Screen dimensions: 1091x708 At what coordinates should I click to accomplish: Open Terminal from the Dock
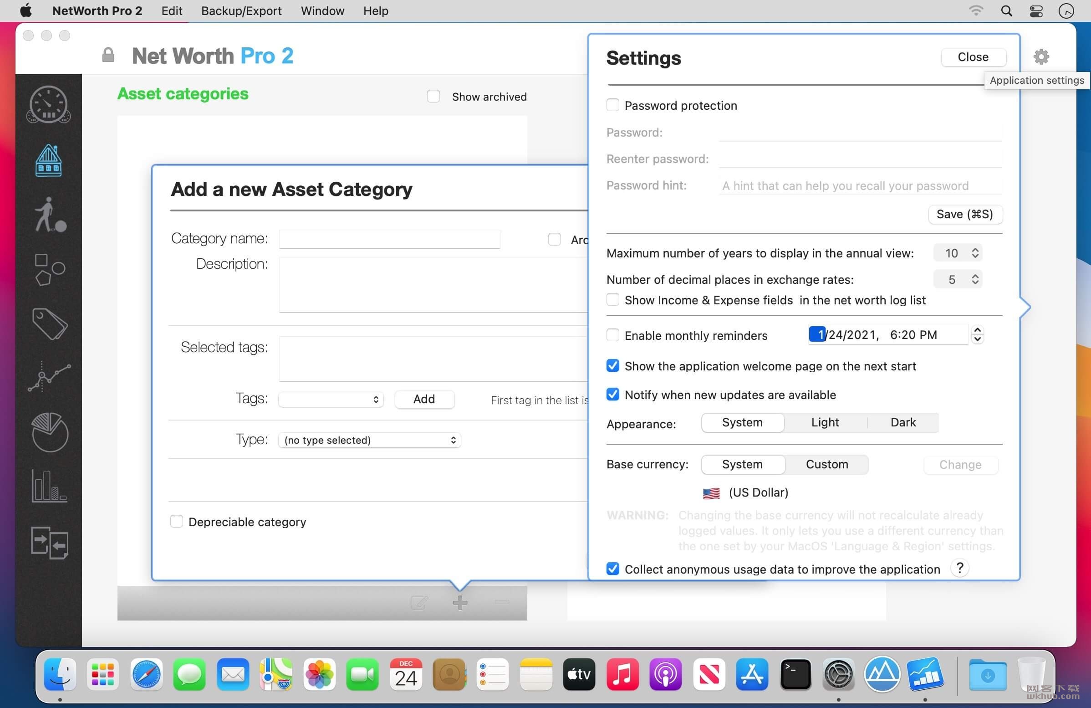coord(795,674)
